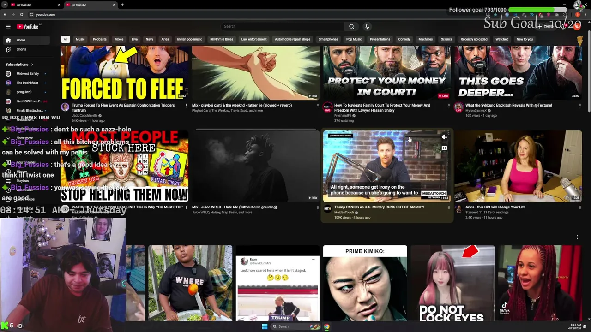The width and height of the screenshot is (591, 332).
Task: Filter by Rhythm & Blues chip
Action: 222,39
